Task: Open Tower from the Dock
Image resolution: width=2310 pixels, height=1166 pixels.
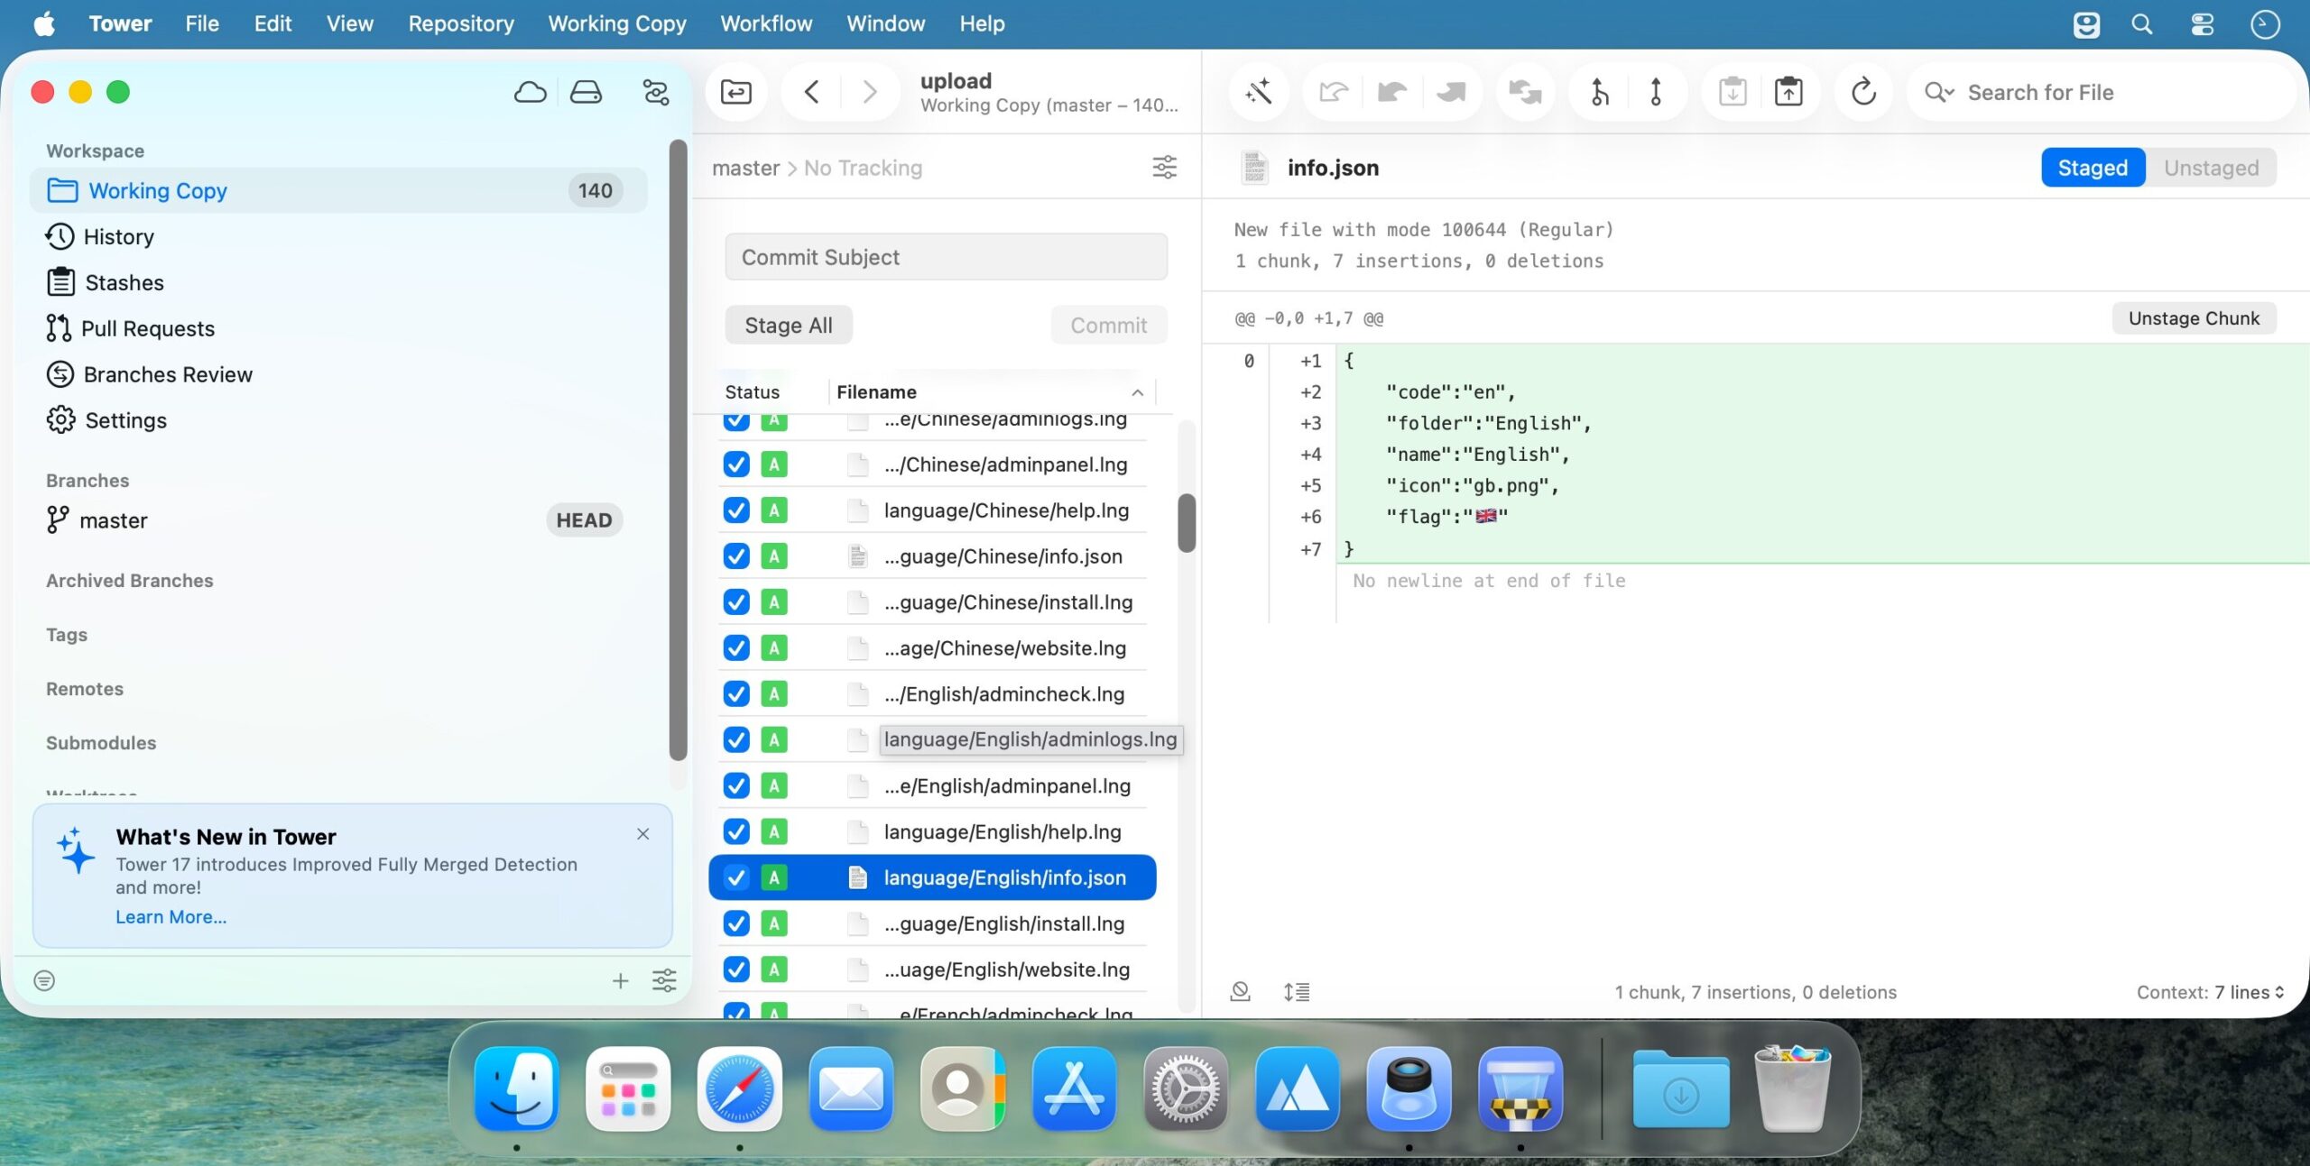Action: (1520, 1089)
